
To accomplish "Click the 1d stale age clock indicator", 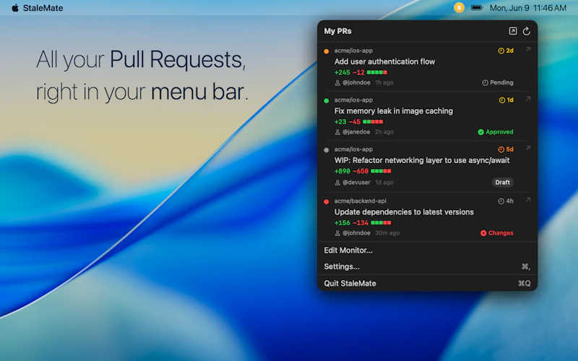I will point(506,100).
